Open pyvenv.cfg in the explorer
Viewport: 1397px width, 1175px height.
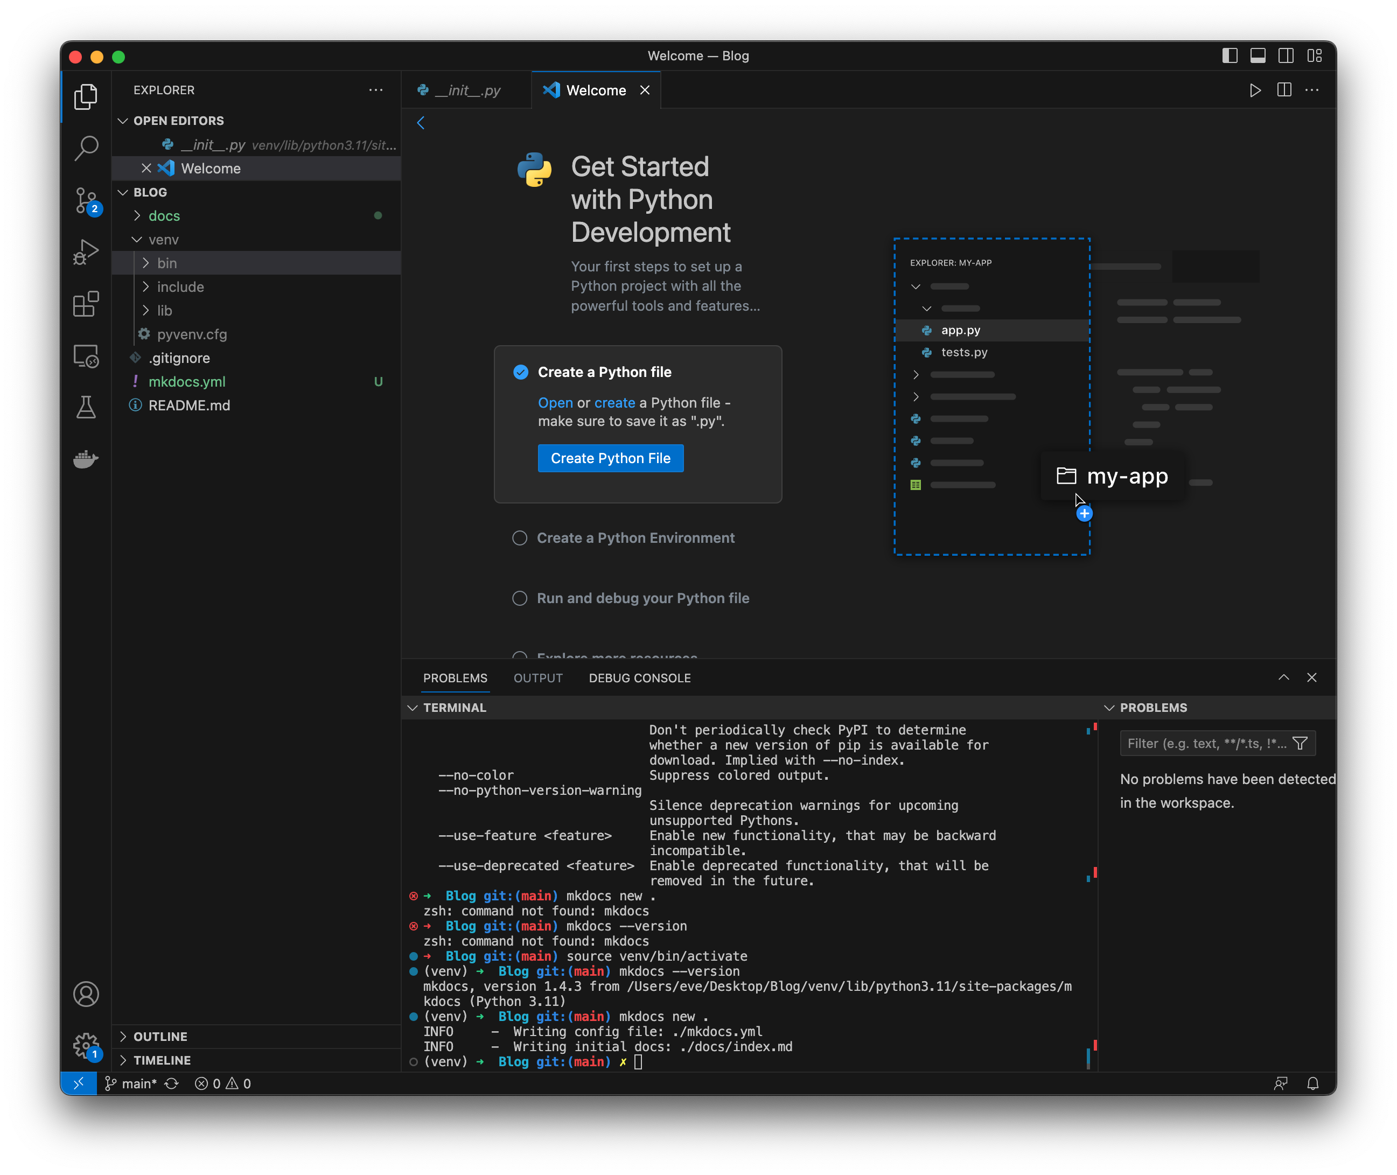(256, 334)
